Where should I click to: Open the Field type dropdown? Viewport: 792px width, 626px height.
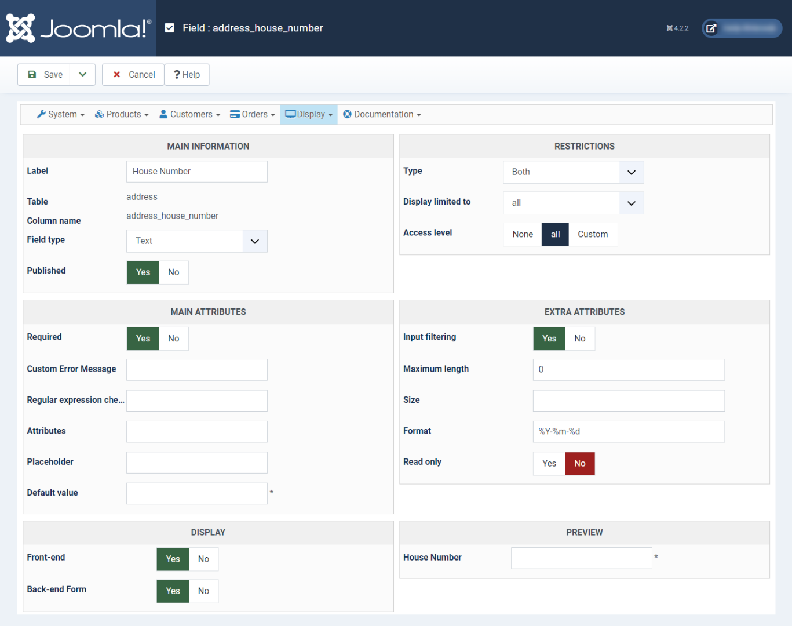pos(197,241)
